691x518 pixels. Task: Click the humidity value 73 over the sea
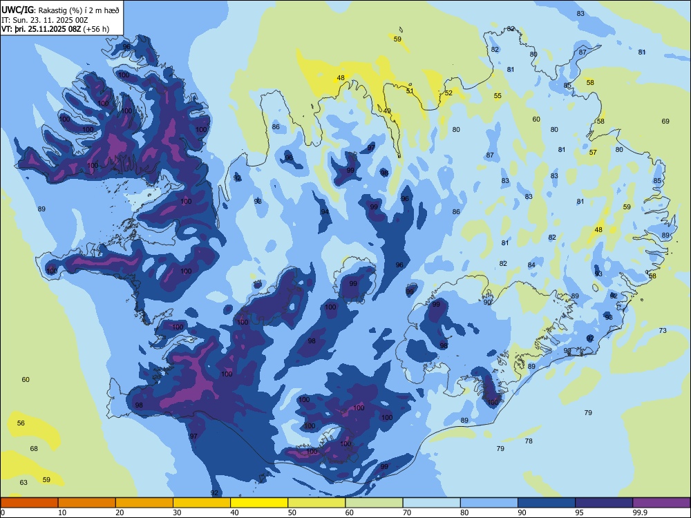tap(663, 330)
